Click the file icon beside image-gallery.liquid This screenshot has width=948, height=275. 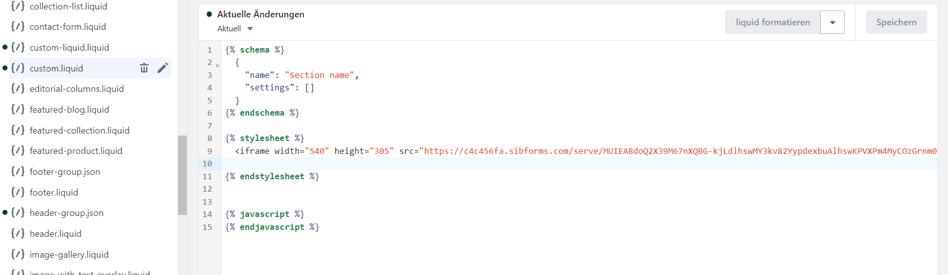tap(18, 255)
